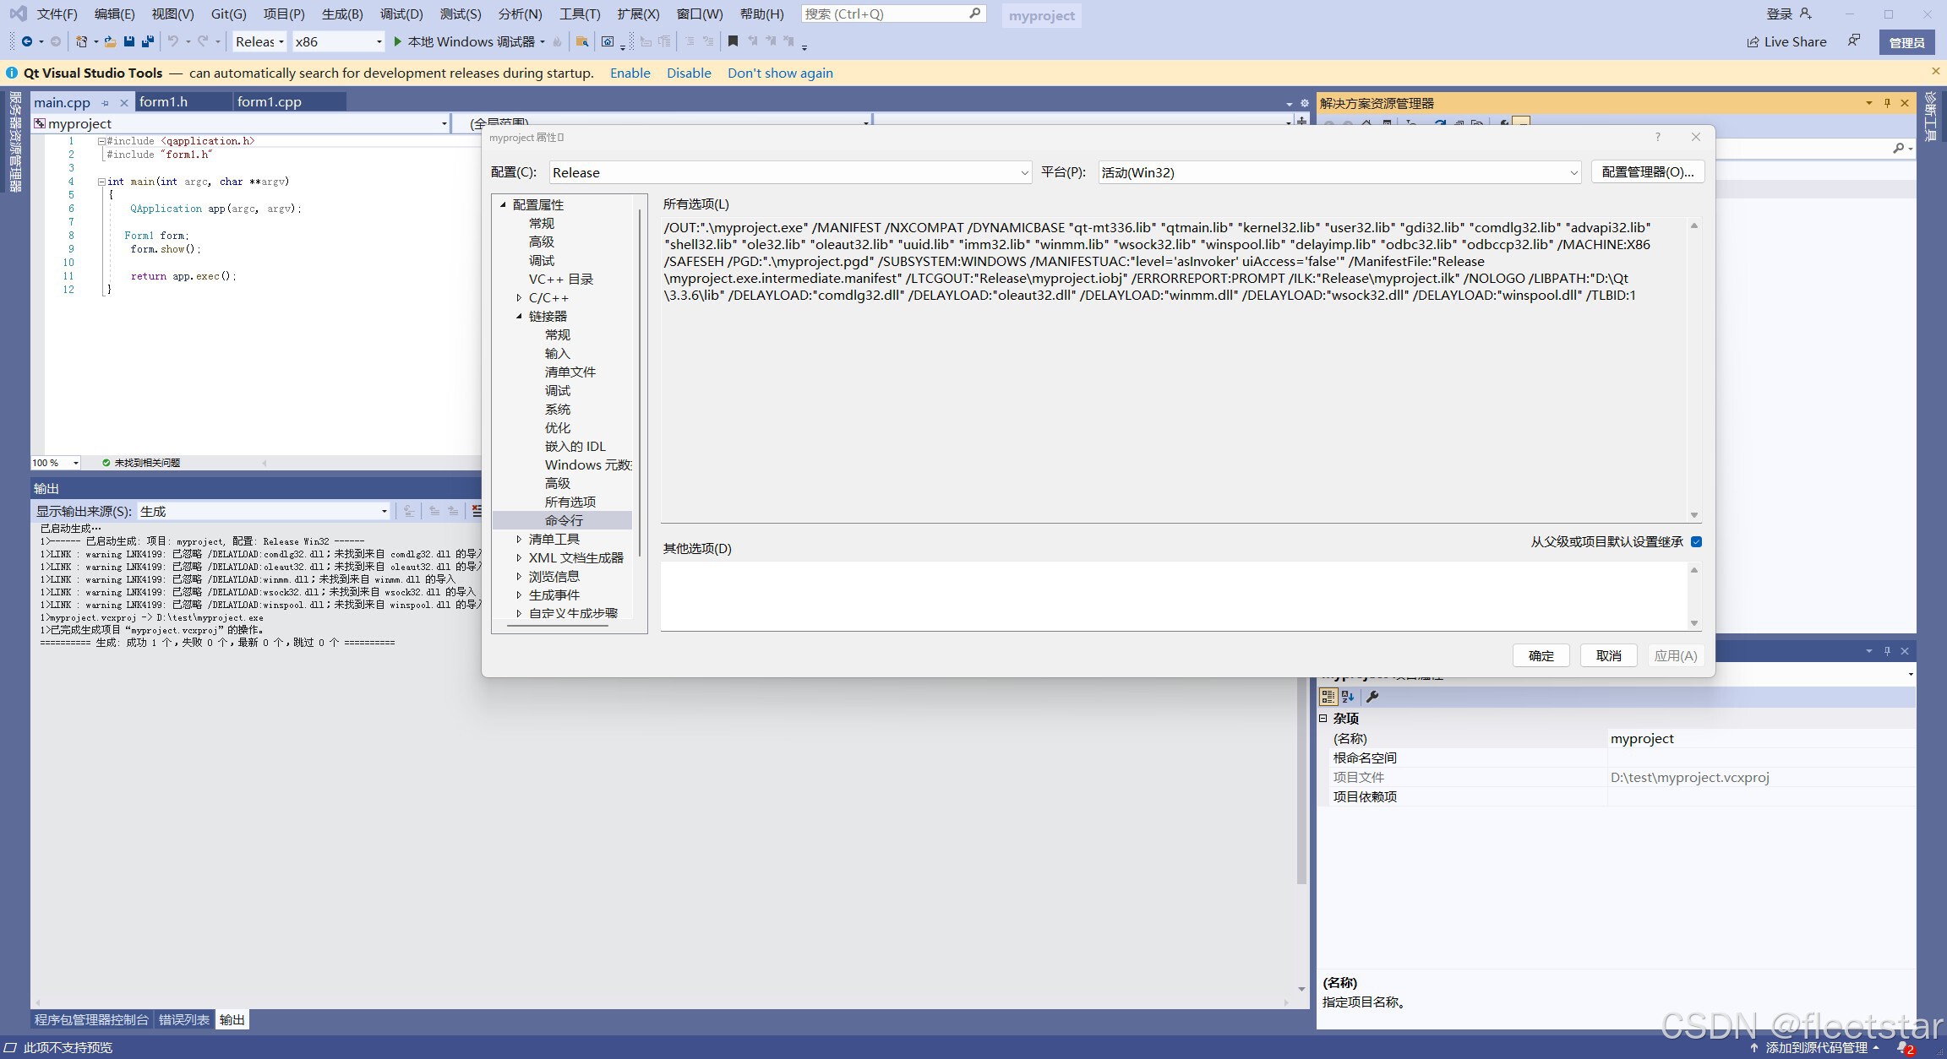Click the Open File folder icon
The width and height of the screenshot is (1947, 1059).
(x=110, y=41)
